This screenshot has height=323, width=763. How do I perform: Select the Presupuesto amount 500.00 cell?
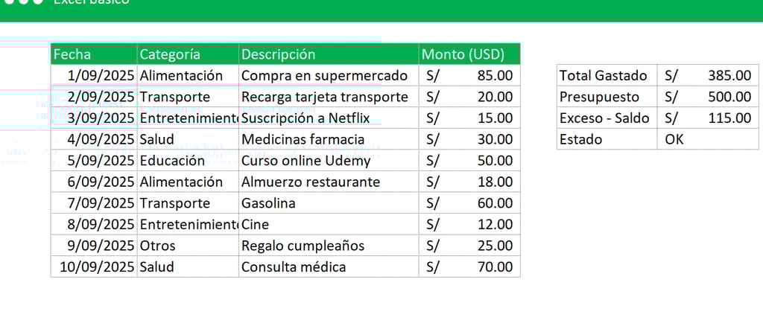tap(708, 97)
